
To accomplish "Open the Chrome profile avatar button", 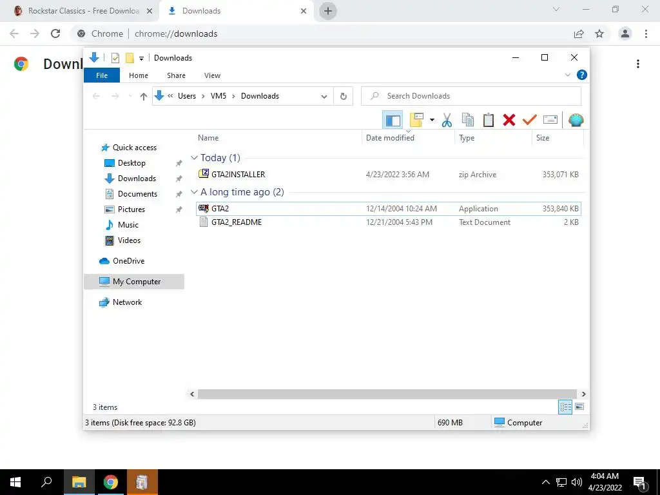I will tap(625, 34).
